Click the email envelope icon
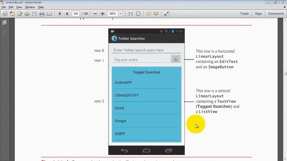This screenshot has height=161, width=287. click(49, 13)
